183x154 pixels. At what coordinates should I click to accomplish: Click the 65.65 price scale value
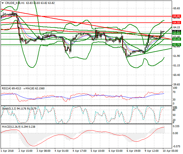click(x=177, y=8)
